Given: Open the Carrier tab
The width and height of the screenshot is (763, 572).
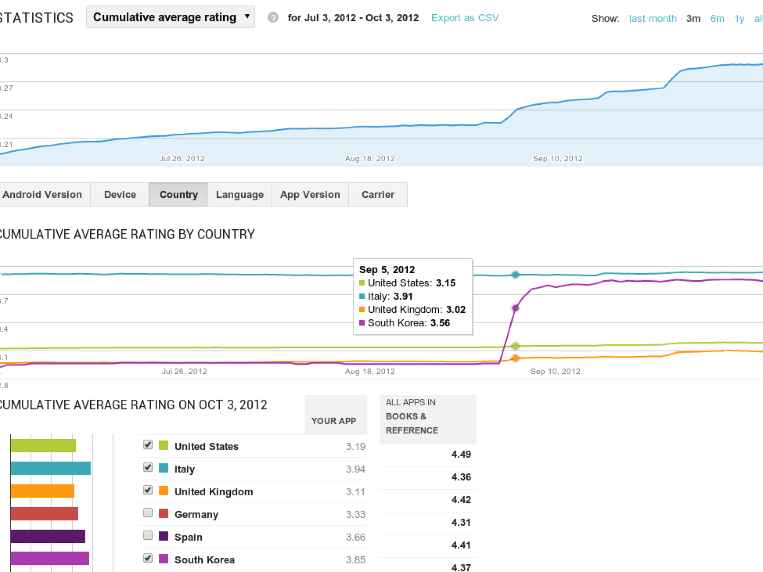Looking at the screenshot, I should (x=378, y=194).
